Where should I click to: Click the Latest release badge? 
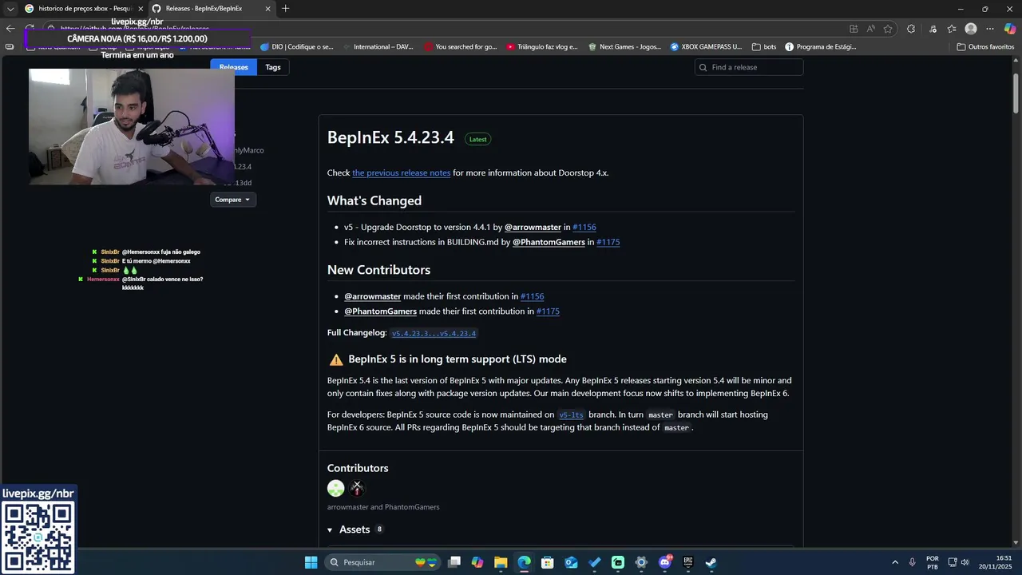point(477,139)
